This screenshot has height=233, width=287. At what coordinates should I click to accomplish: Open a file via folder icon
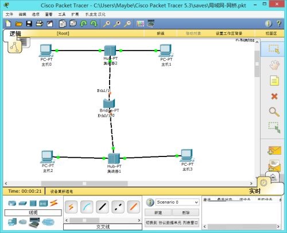pyautogui.click(x=19, y=24)
